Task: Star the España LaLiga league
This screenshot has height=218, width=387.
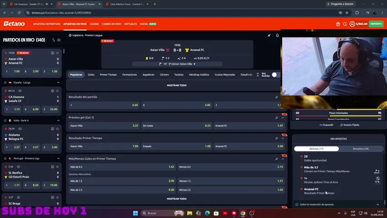Action: (5, 83)
